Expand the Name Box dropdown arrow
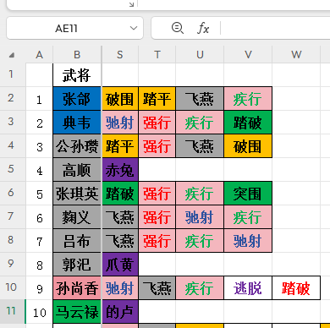The image size is (330, 328). [x=134, y=28]
